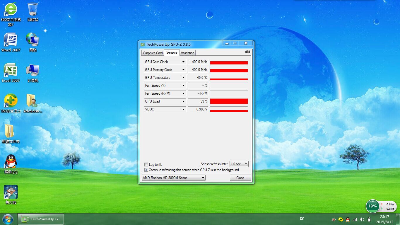This screenshot has width=400, height=225.
Task: Click the GPU Core Clock red graph
Action: pos(229,62)
